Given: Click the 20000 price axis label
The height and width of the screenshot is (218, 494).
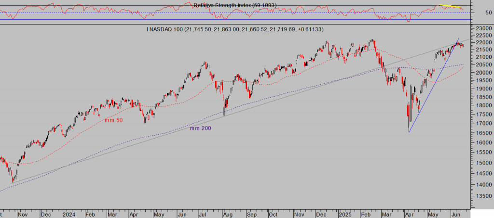Looking at the screenshot, I should [483, 73].
